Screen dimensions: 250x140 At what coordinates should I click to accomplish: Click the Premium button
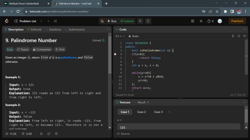click(237, 21)
